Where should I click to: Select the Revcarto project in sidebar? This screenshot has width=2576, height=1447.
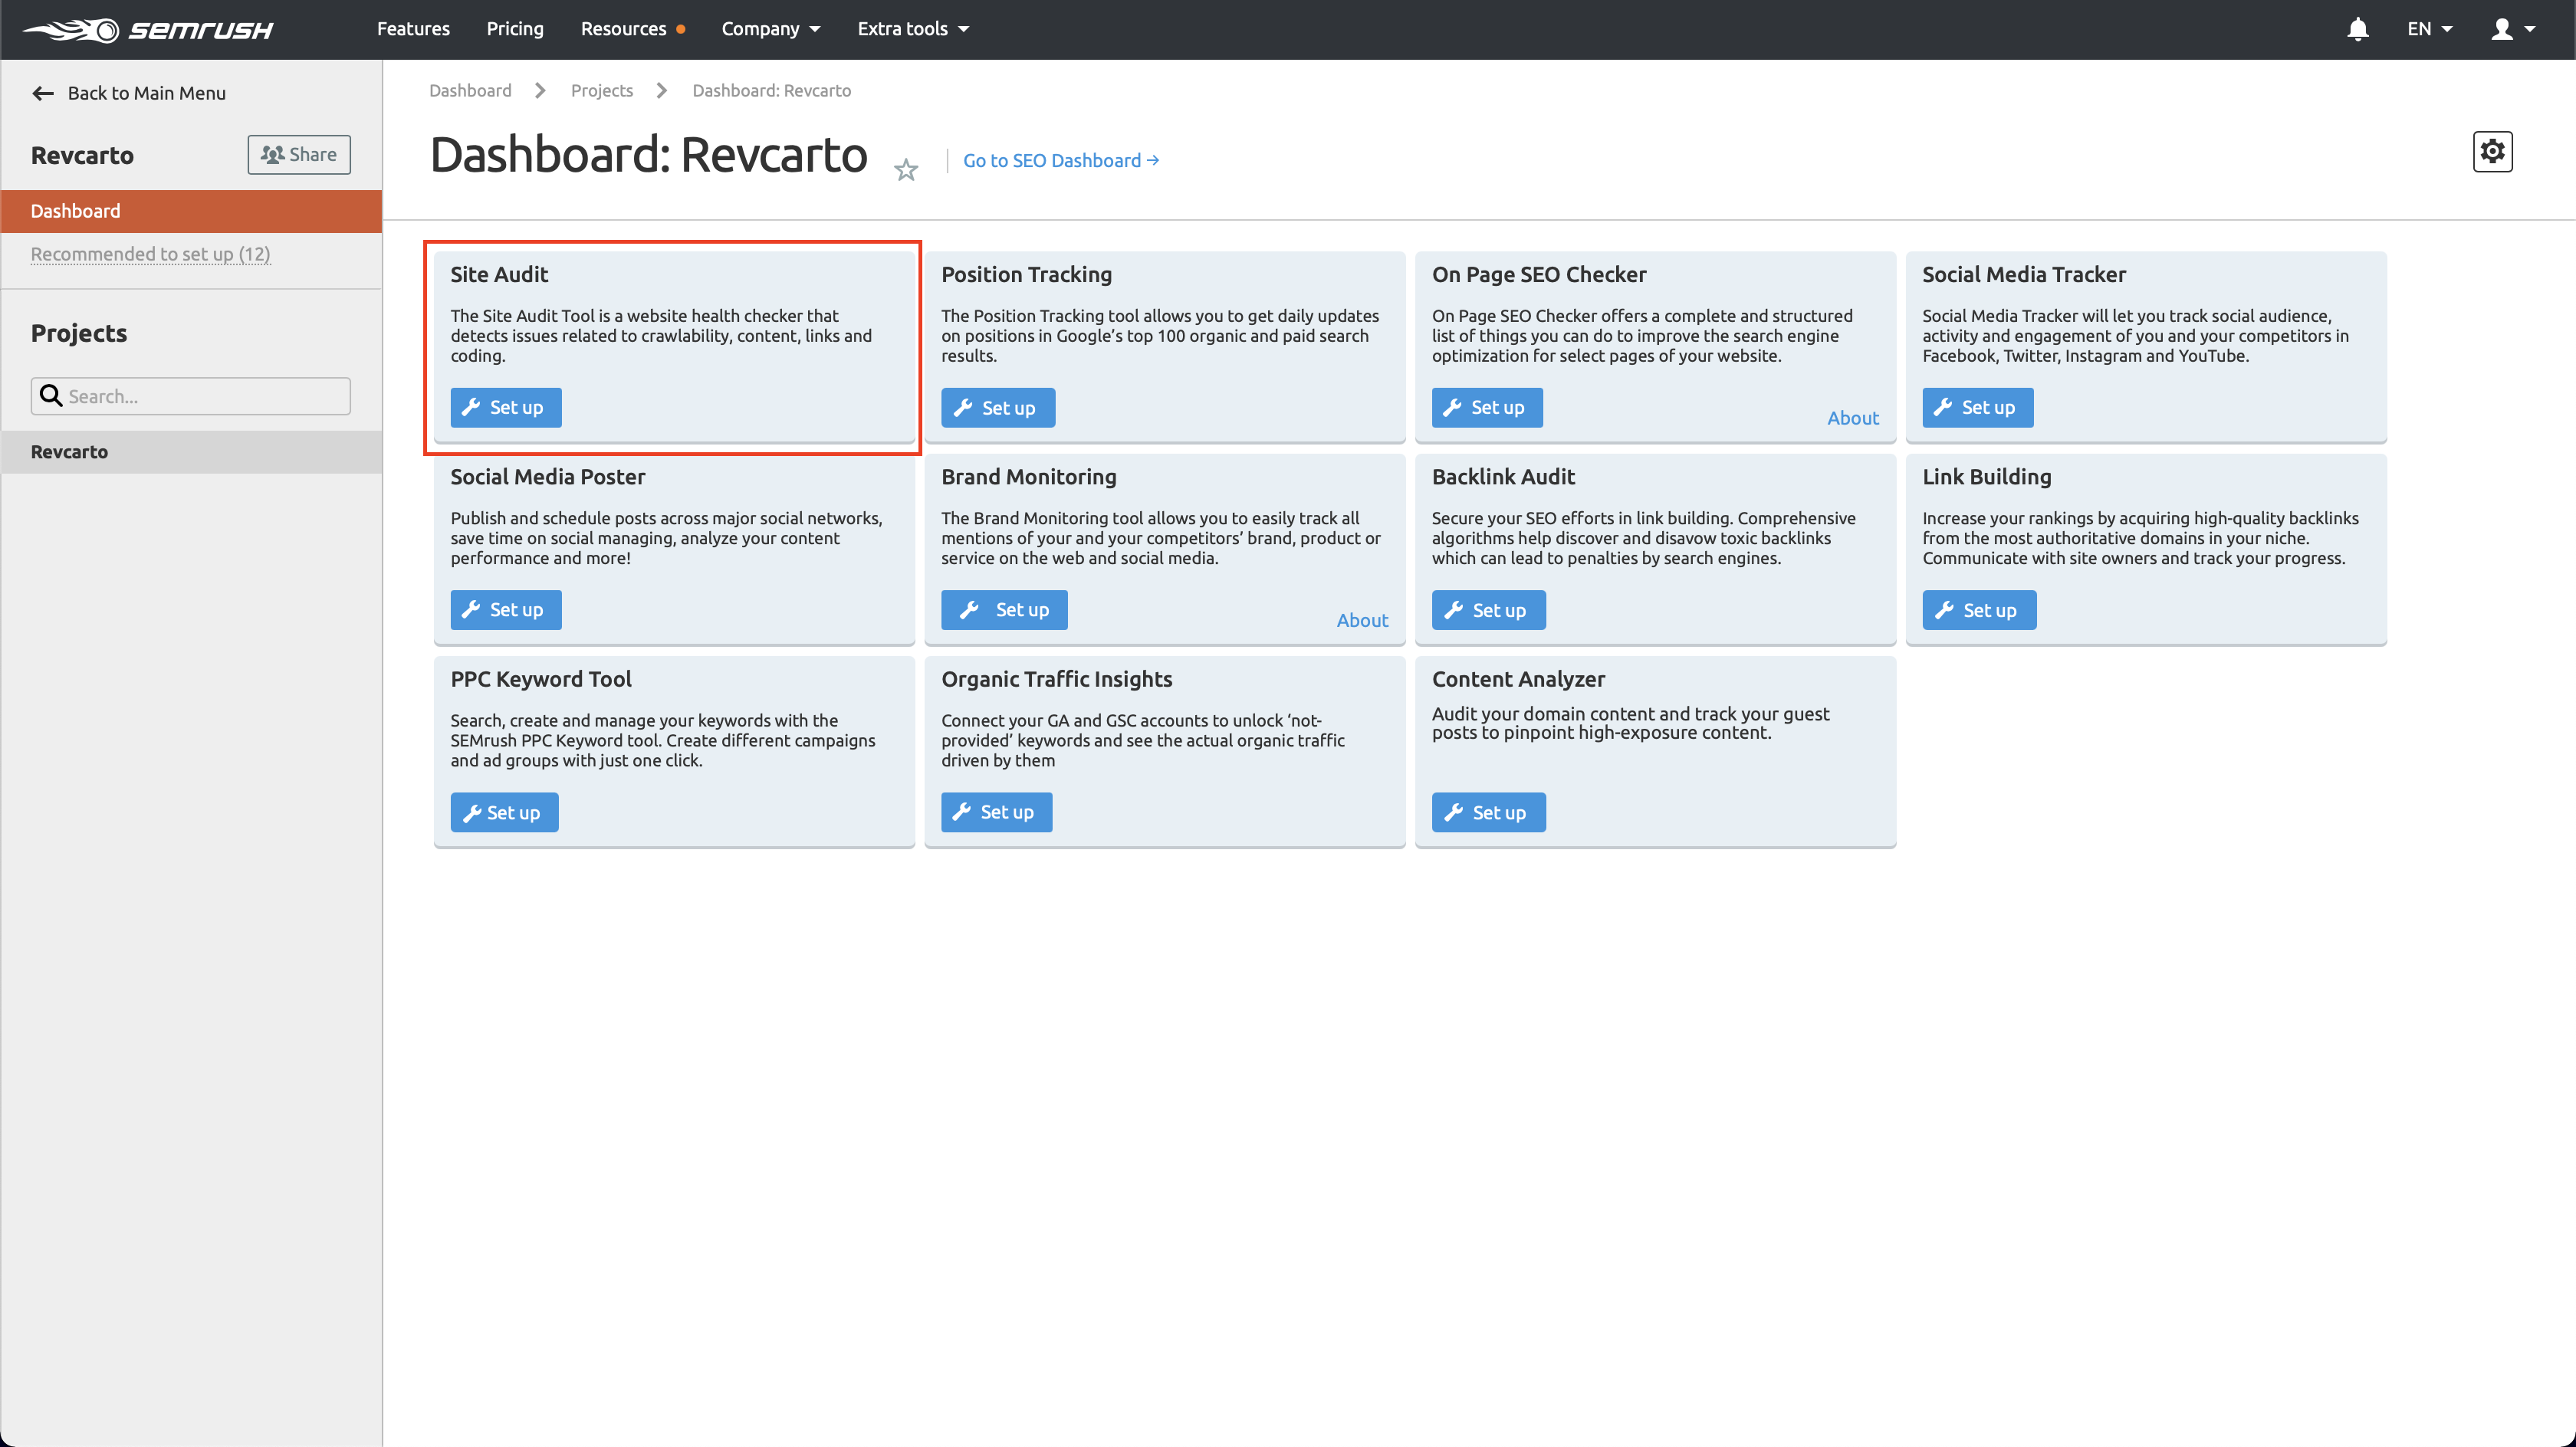[191, 451]
